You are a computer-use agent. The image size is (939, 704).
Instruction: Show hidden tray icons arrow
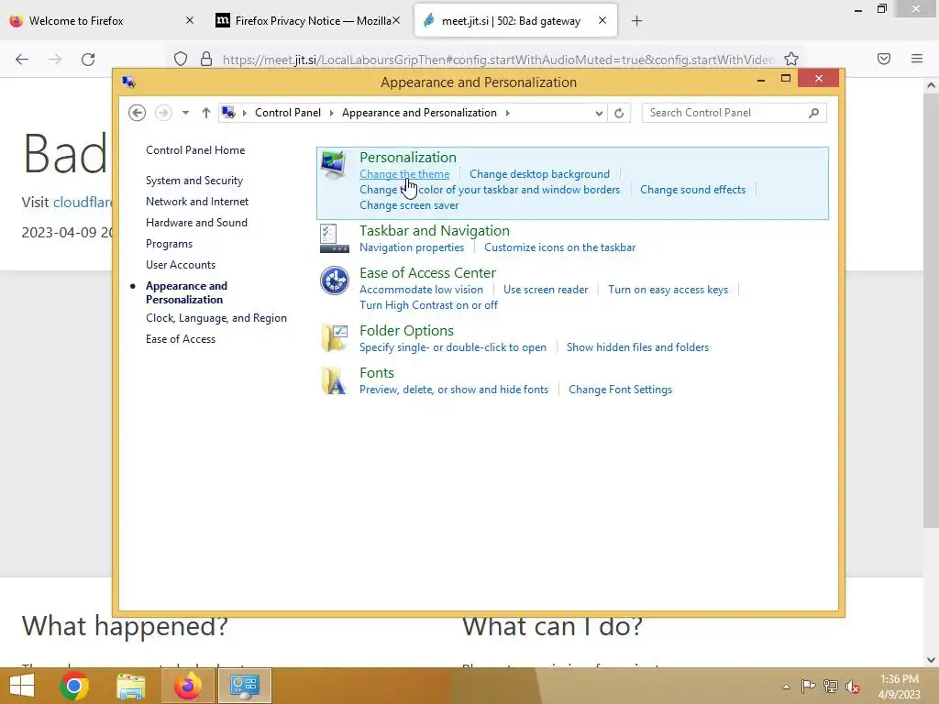(786, 687)
